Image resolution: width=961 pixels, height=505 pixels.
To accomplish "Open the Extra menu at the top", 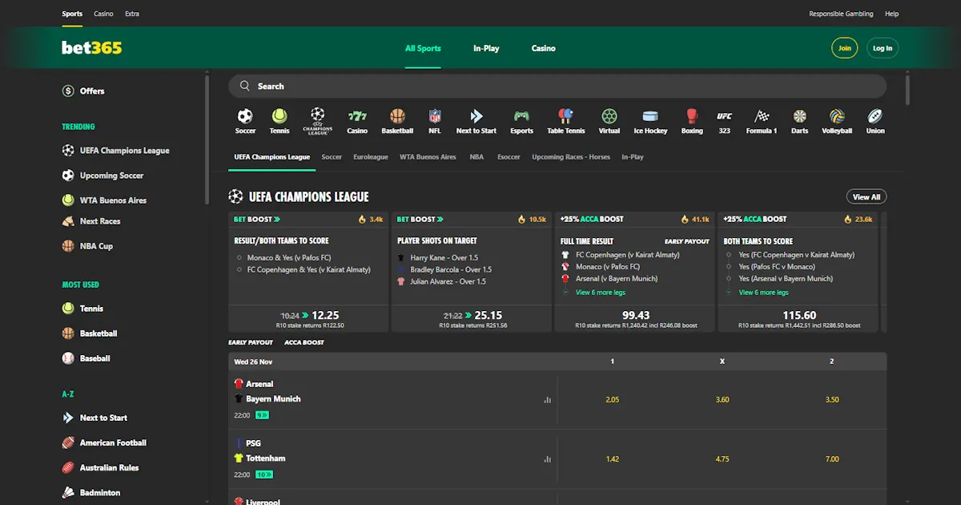I will point(131,14).
